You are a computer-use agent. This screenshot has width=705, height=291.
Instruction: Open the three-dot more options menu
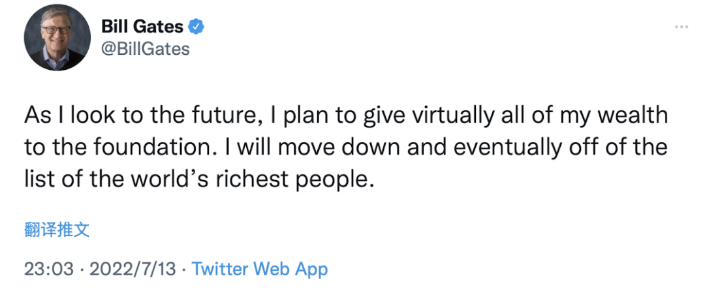coord(681,27)
